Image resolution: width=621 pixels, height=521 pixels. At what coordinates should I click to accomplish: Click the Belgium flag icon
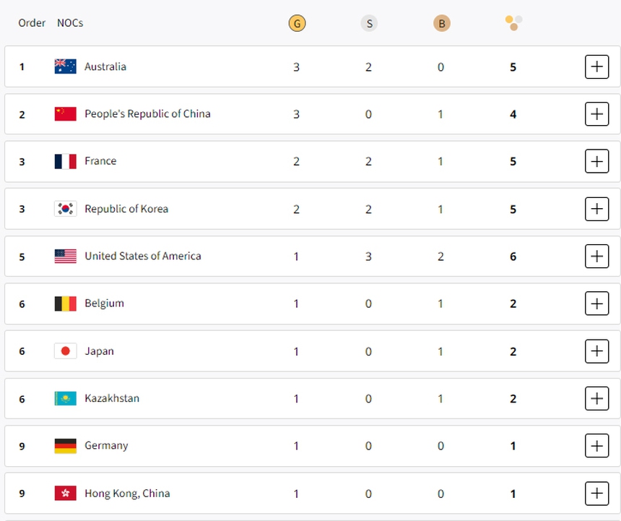click(x=64, y=303)
